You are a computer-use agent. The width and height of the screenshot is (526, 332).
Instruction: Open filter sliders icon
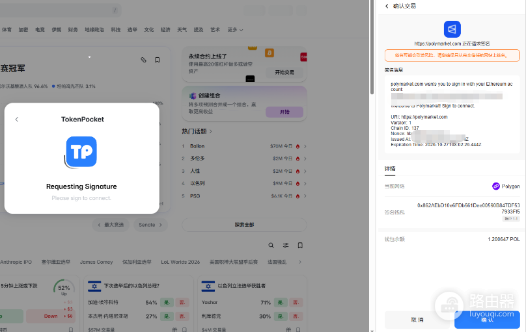pyautogui.click(x=286, y=246)
